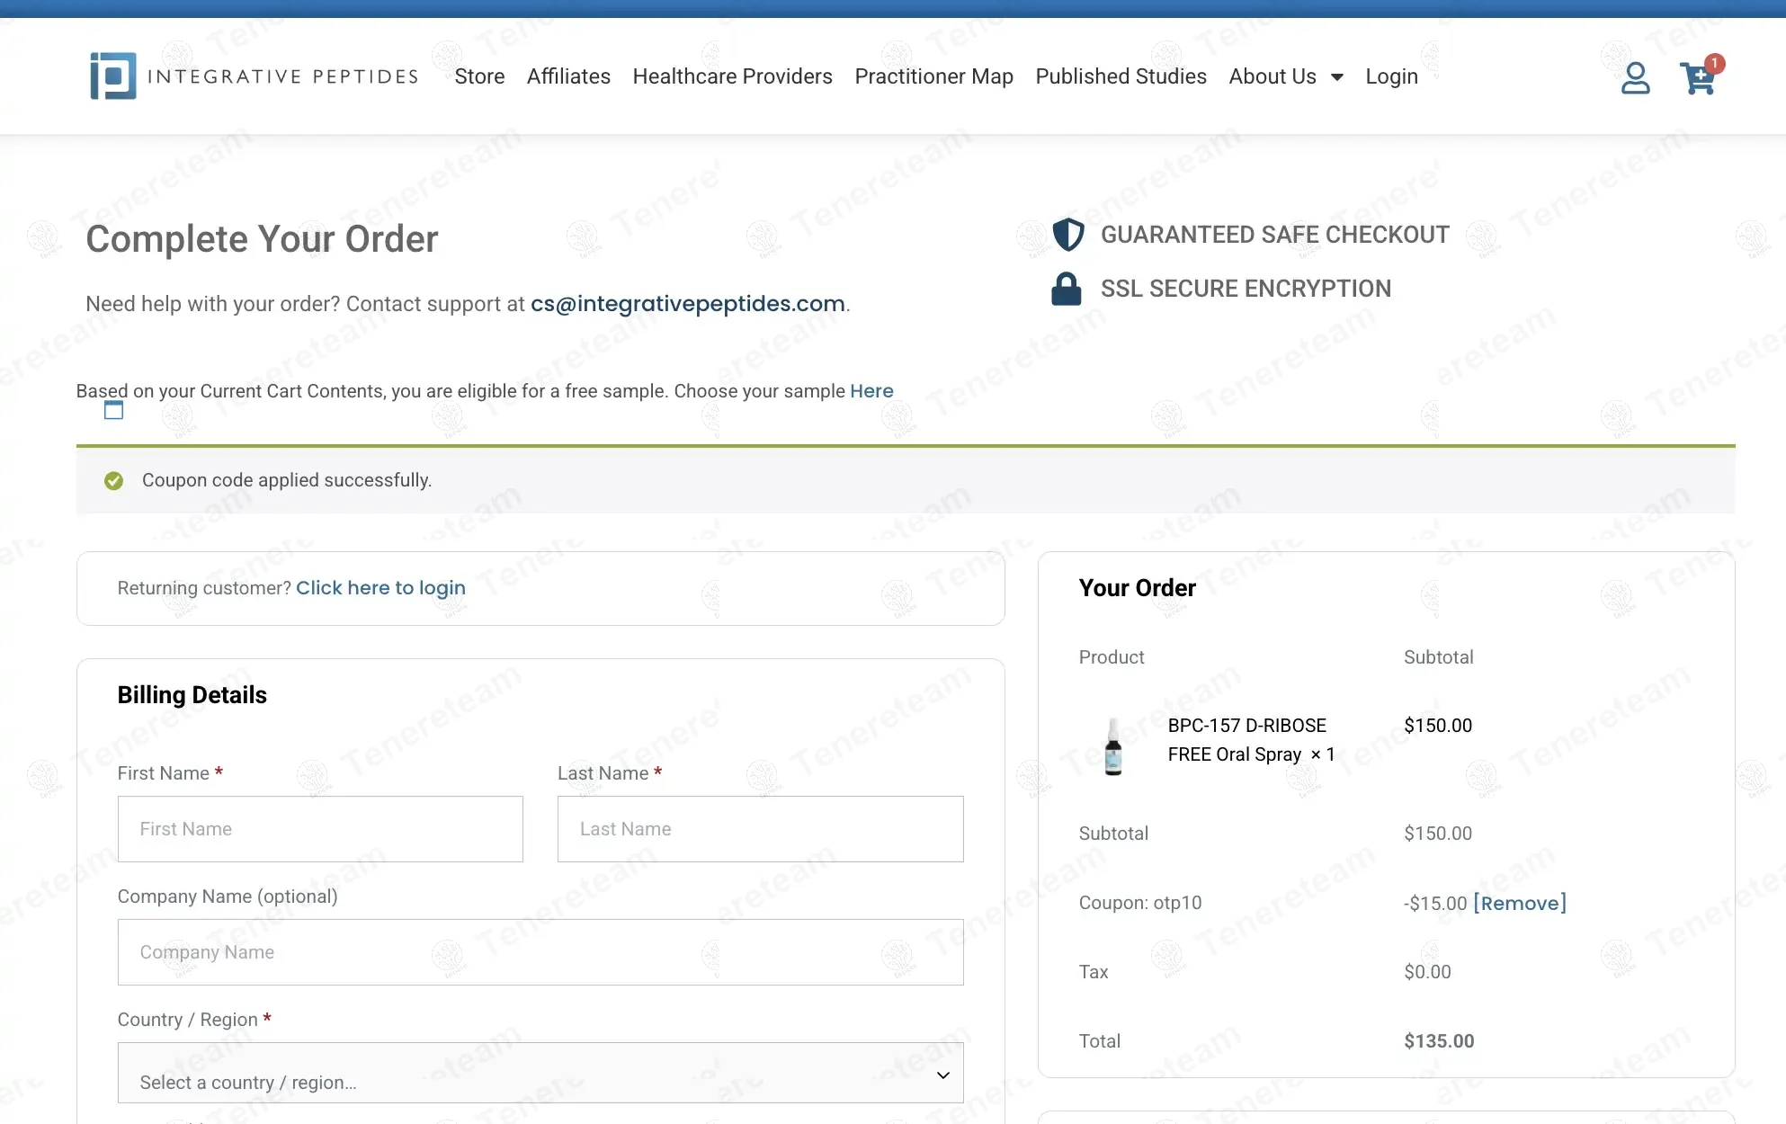The height and width of the screenshot is (1124, 1786).
Task: Open Published Studies from the nav bar
Action: tap(1121, 76)
